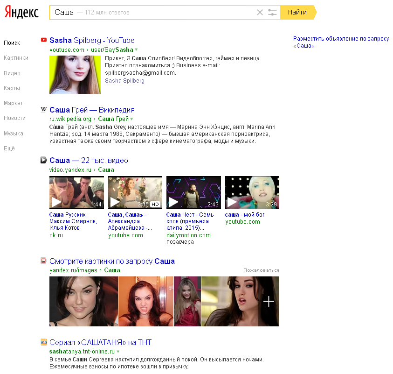Expand the green arrow after ru.wikipedia.org Саша Грей

pos(131,119)
